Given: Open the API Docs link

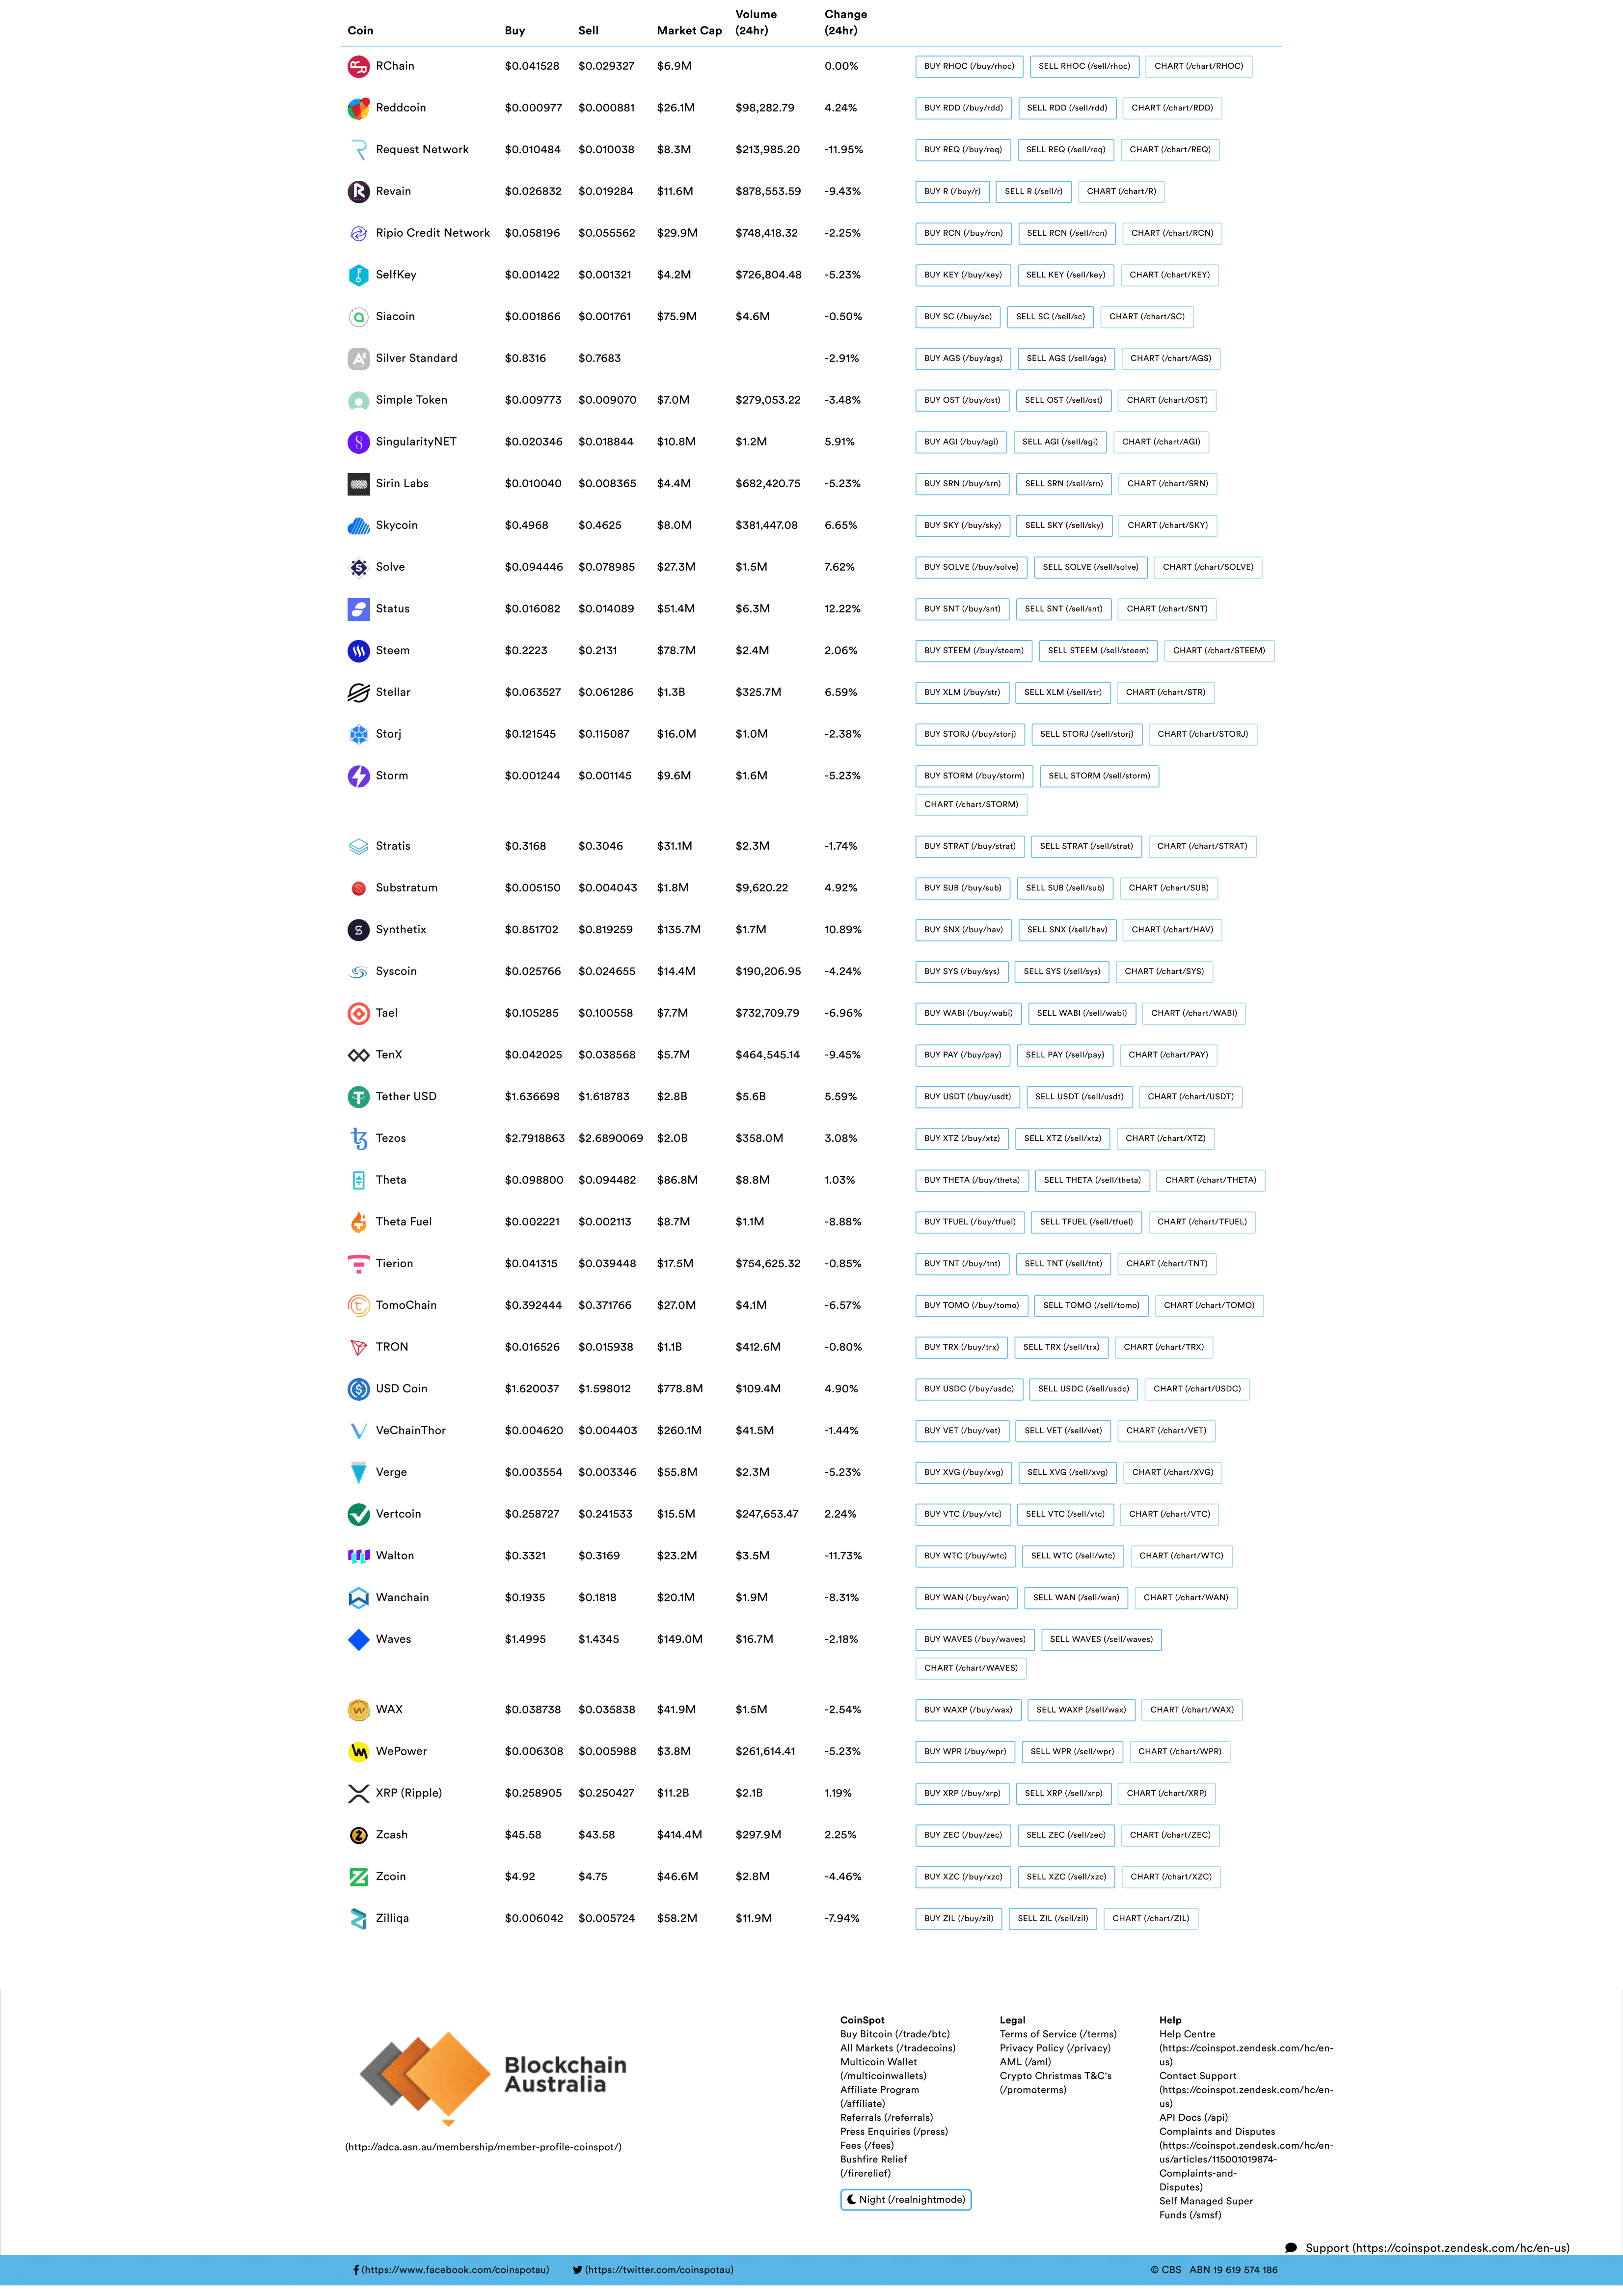Looking at the screenshot, I should point(1193,2118).
